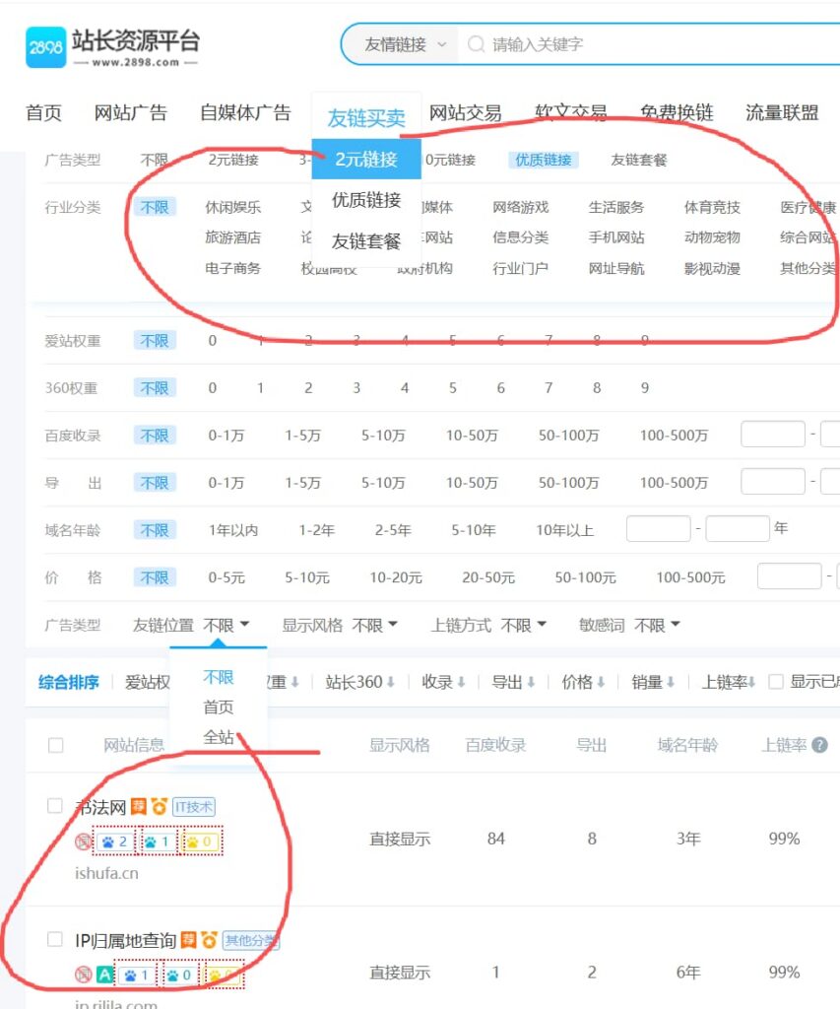Open the 网站交易 nav item

(466, 112)
